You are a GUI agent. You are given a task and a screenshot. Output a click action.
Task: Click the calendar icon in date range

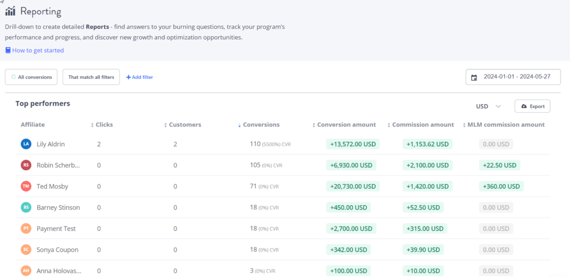(x=474, y=77)
